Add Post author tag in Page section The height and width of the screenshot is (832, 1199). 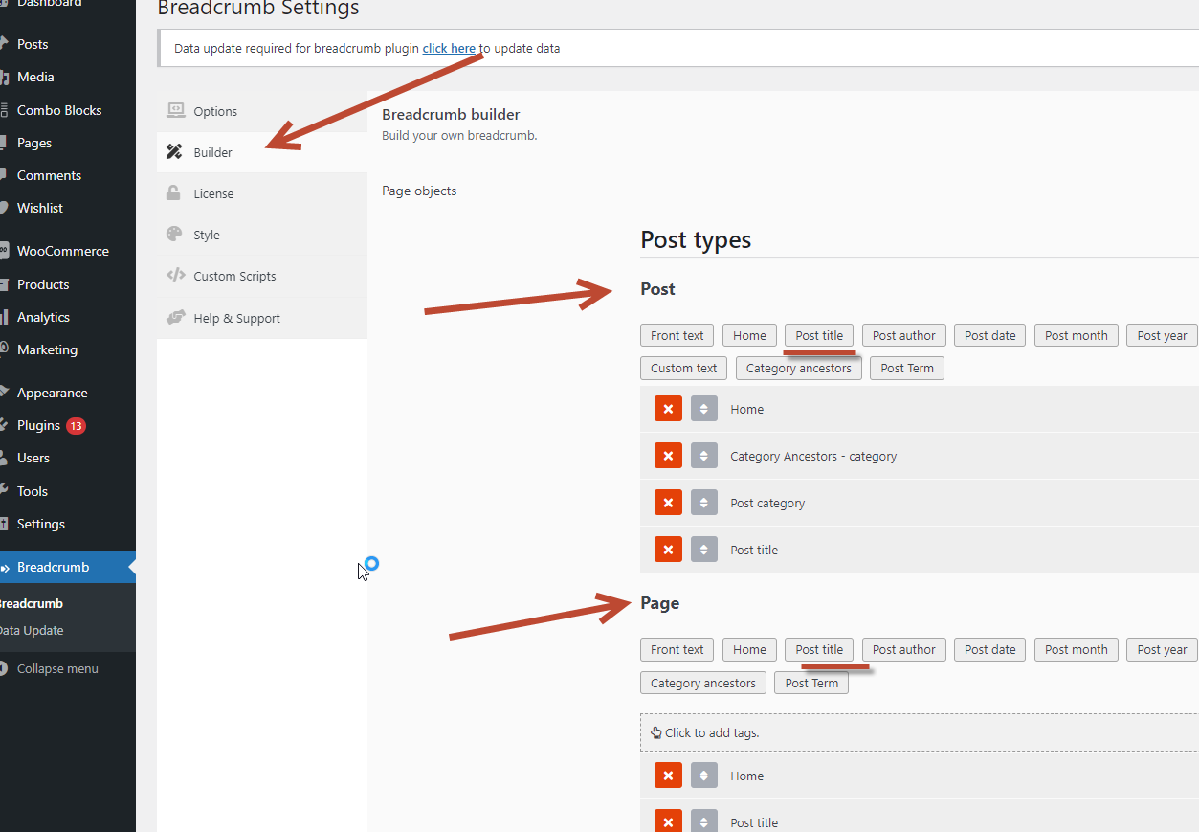coord(904,649)
